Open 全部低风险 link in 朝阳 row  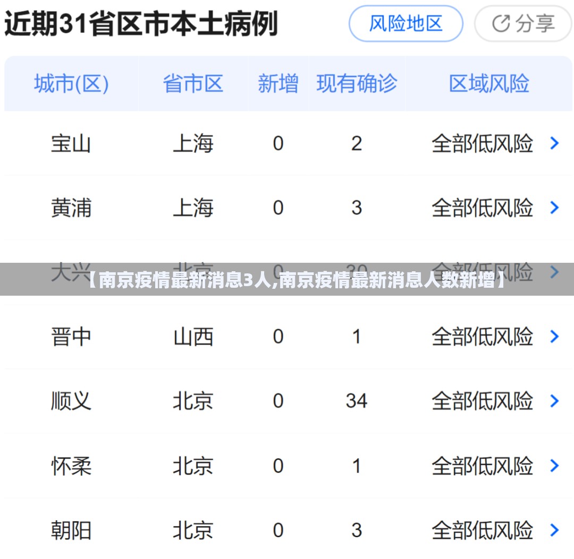pyautogui.click(x=482, y=530)
